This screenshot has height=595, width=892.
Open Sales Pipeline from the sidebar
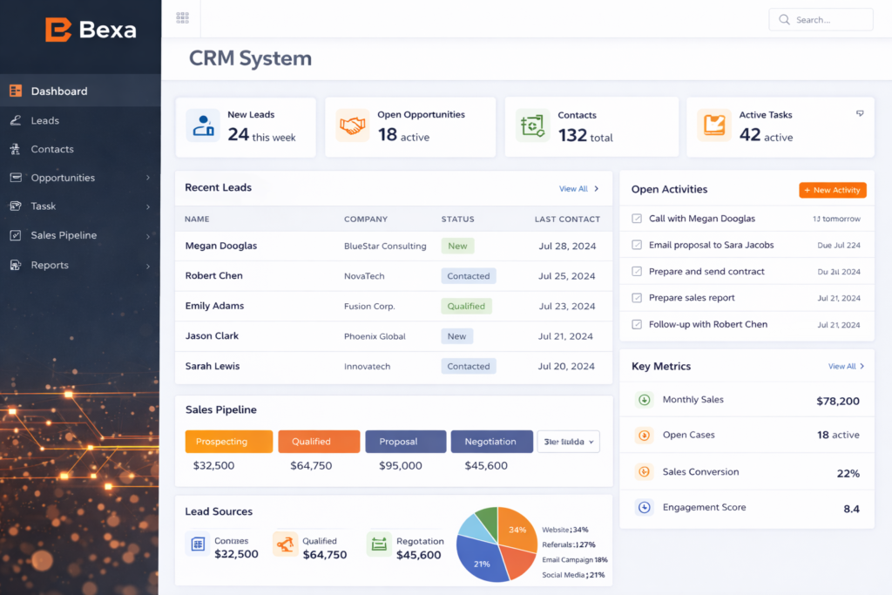64,235
